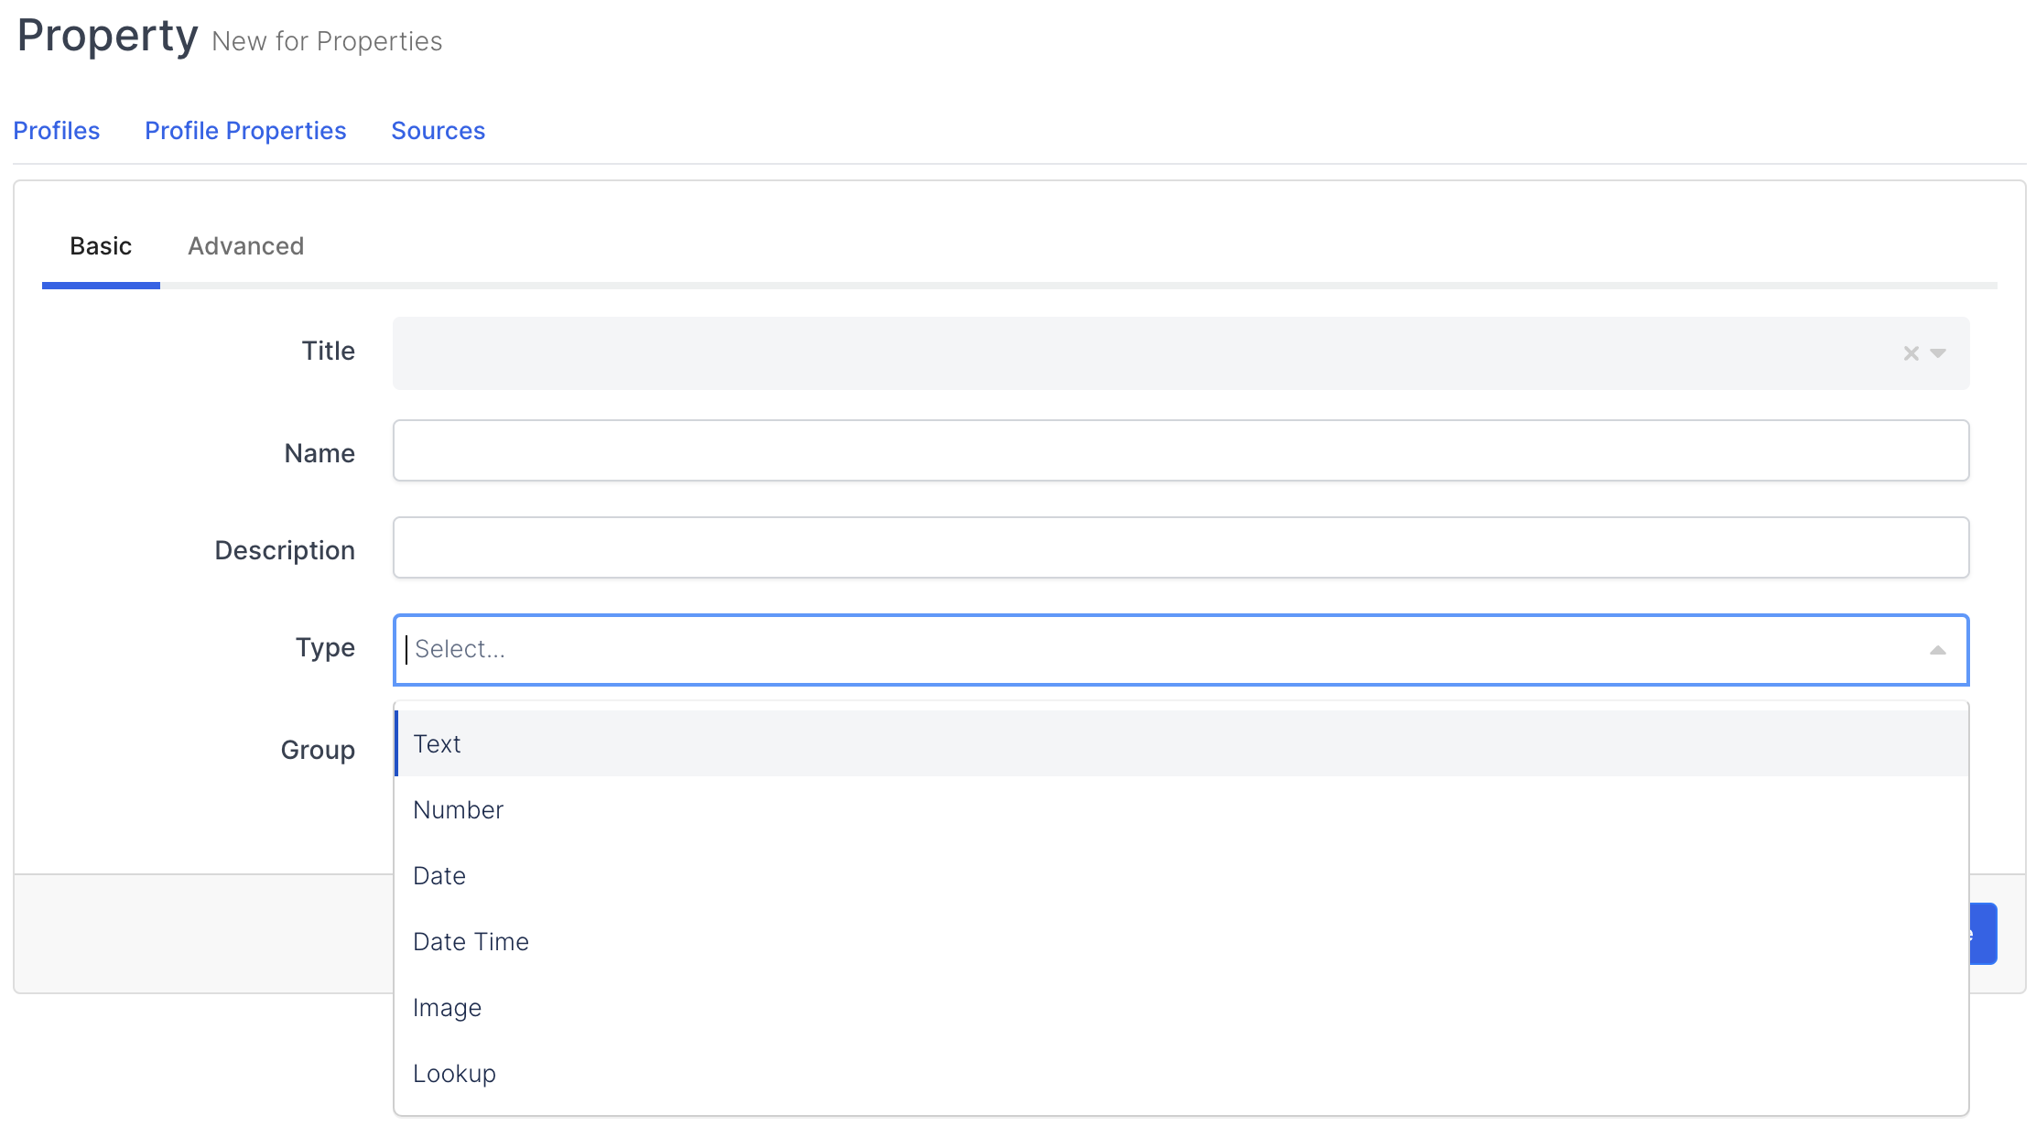Open the Profile Properties link
The height and width of the screenshot is (1137, 2036).
pos(245,131)
